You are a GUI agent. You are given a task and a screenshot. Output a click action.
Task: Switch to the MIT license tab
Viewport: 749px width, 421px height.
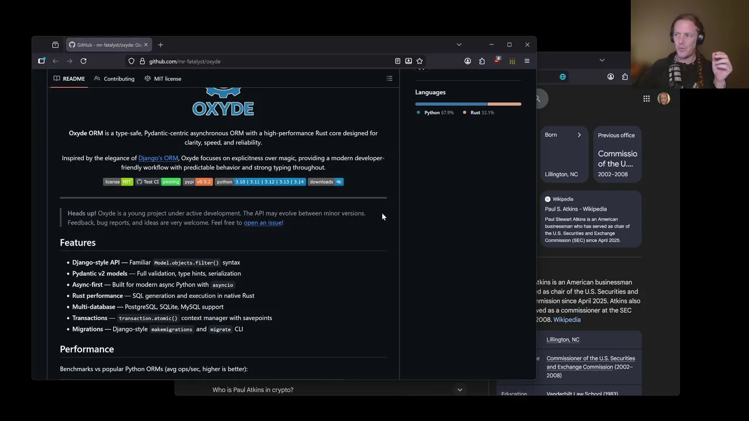pos(163,78)
